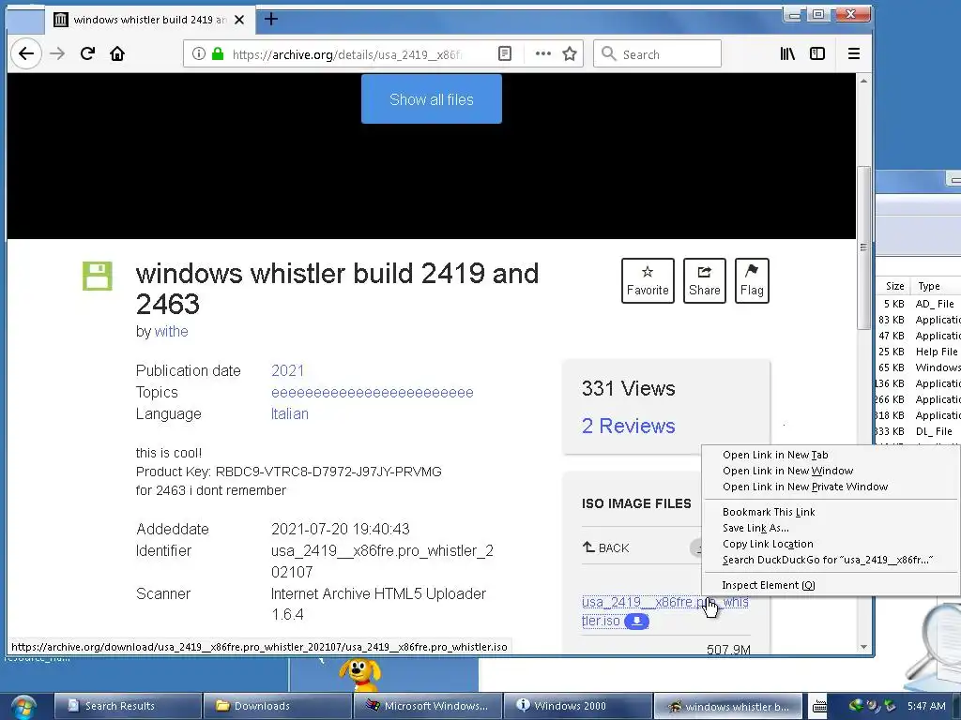Select Search DuckDuckGo for usa_2419 entry
Image resolution: width=961 pixels, height=720 pixels.
[x=828, y=560]
